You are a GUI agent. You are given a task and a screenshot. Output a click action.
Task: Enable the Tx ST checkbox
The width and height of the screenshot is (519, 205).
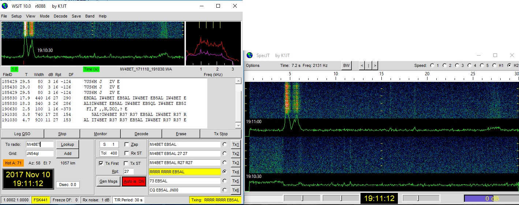(126, 163)
